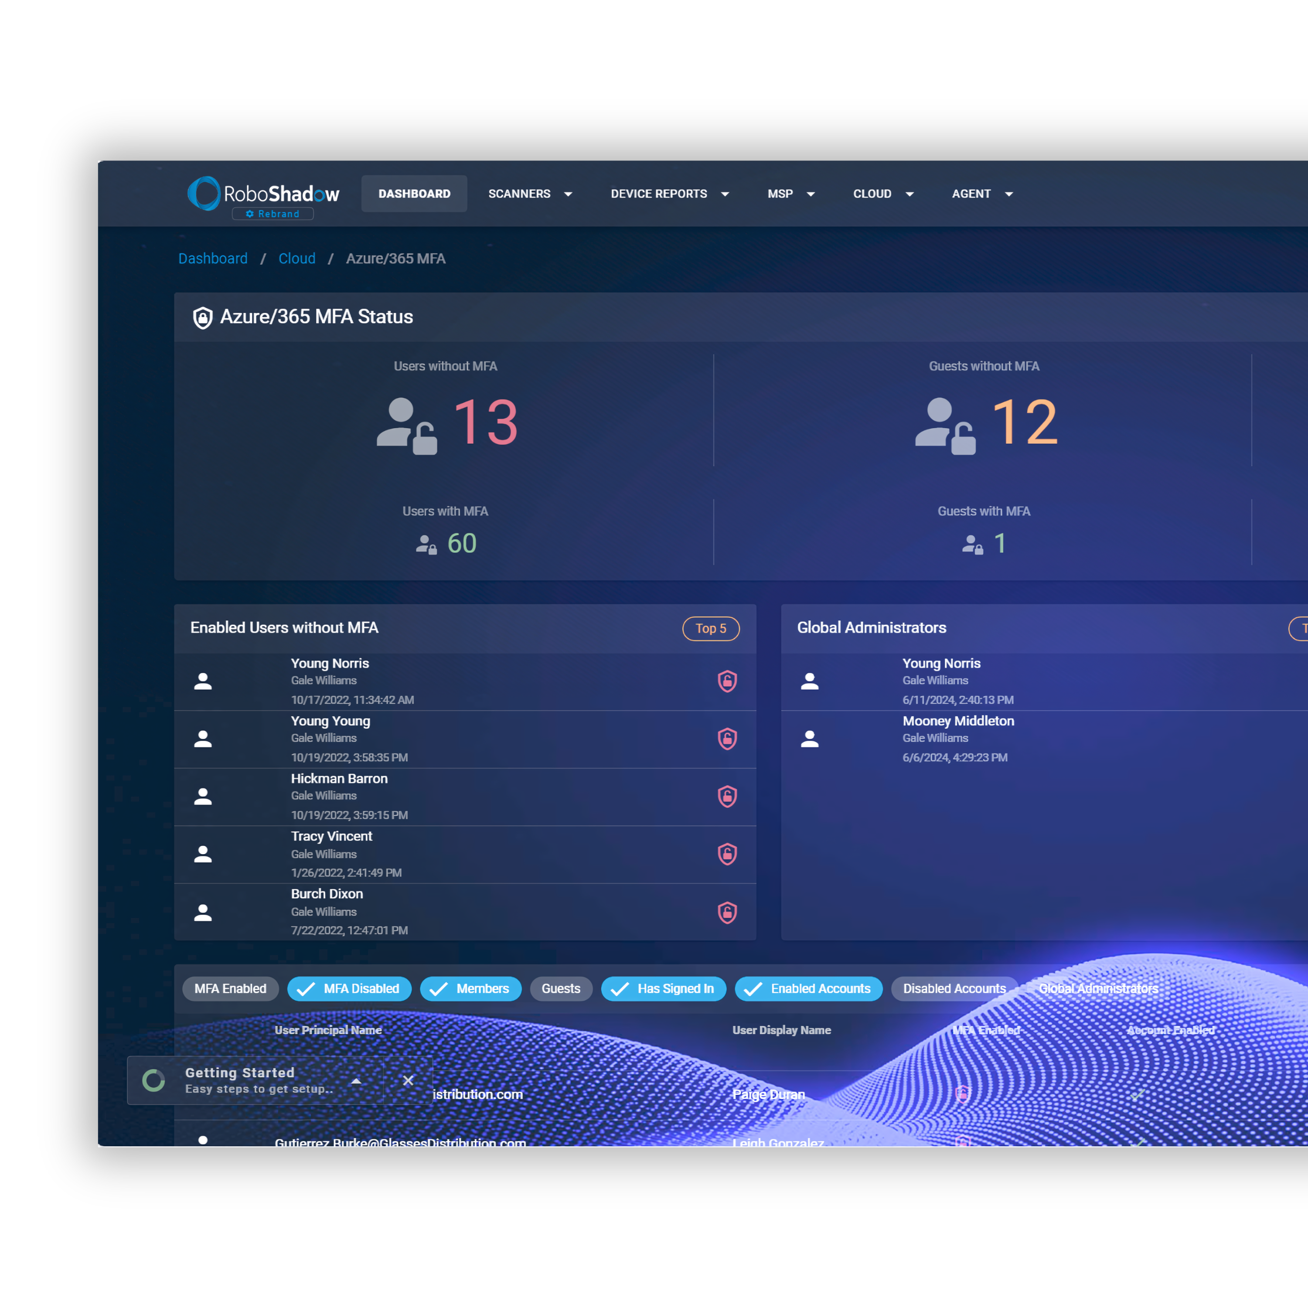Click the unlocked shield icon for Young Young
The width and height of the screenshot is (1308, 1308).
pos(727,739)
